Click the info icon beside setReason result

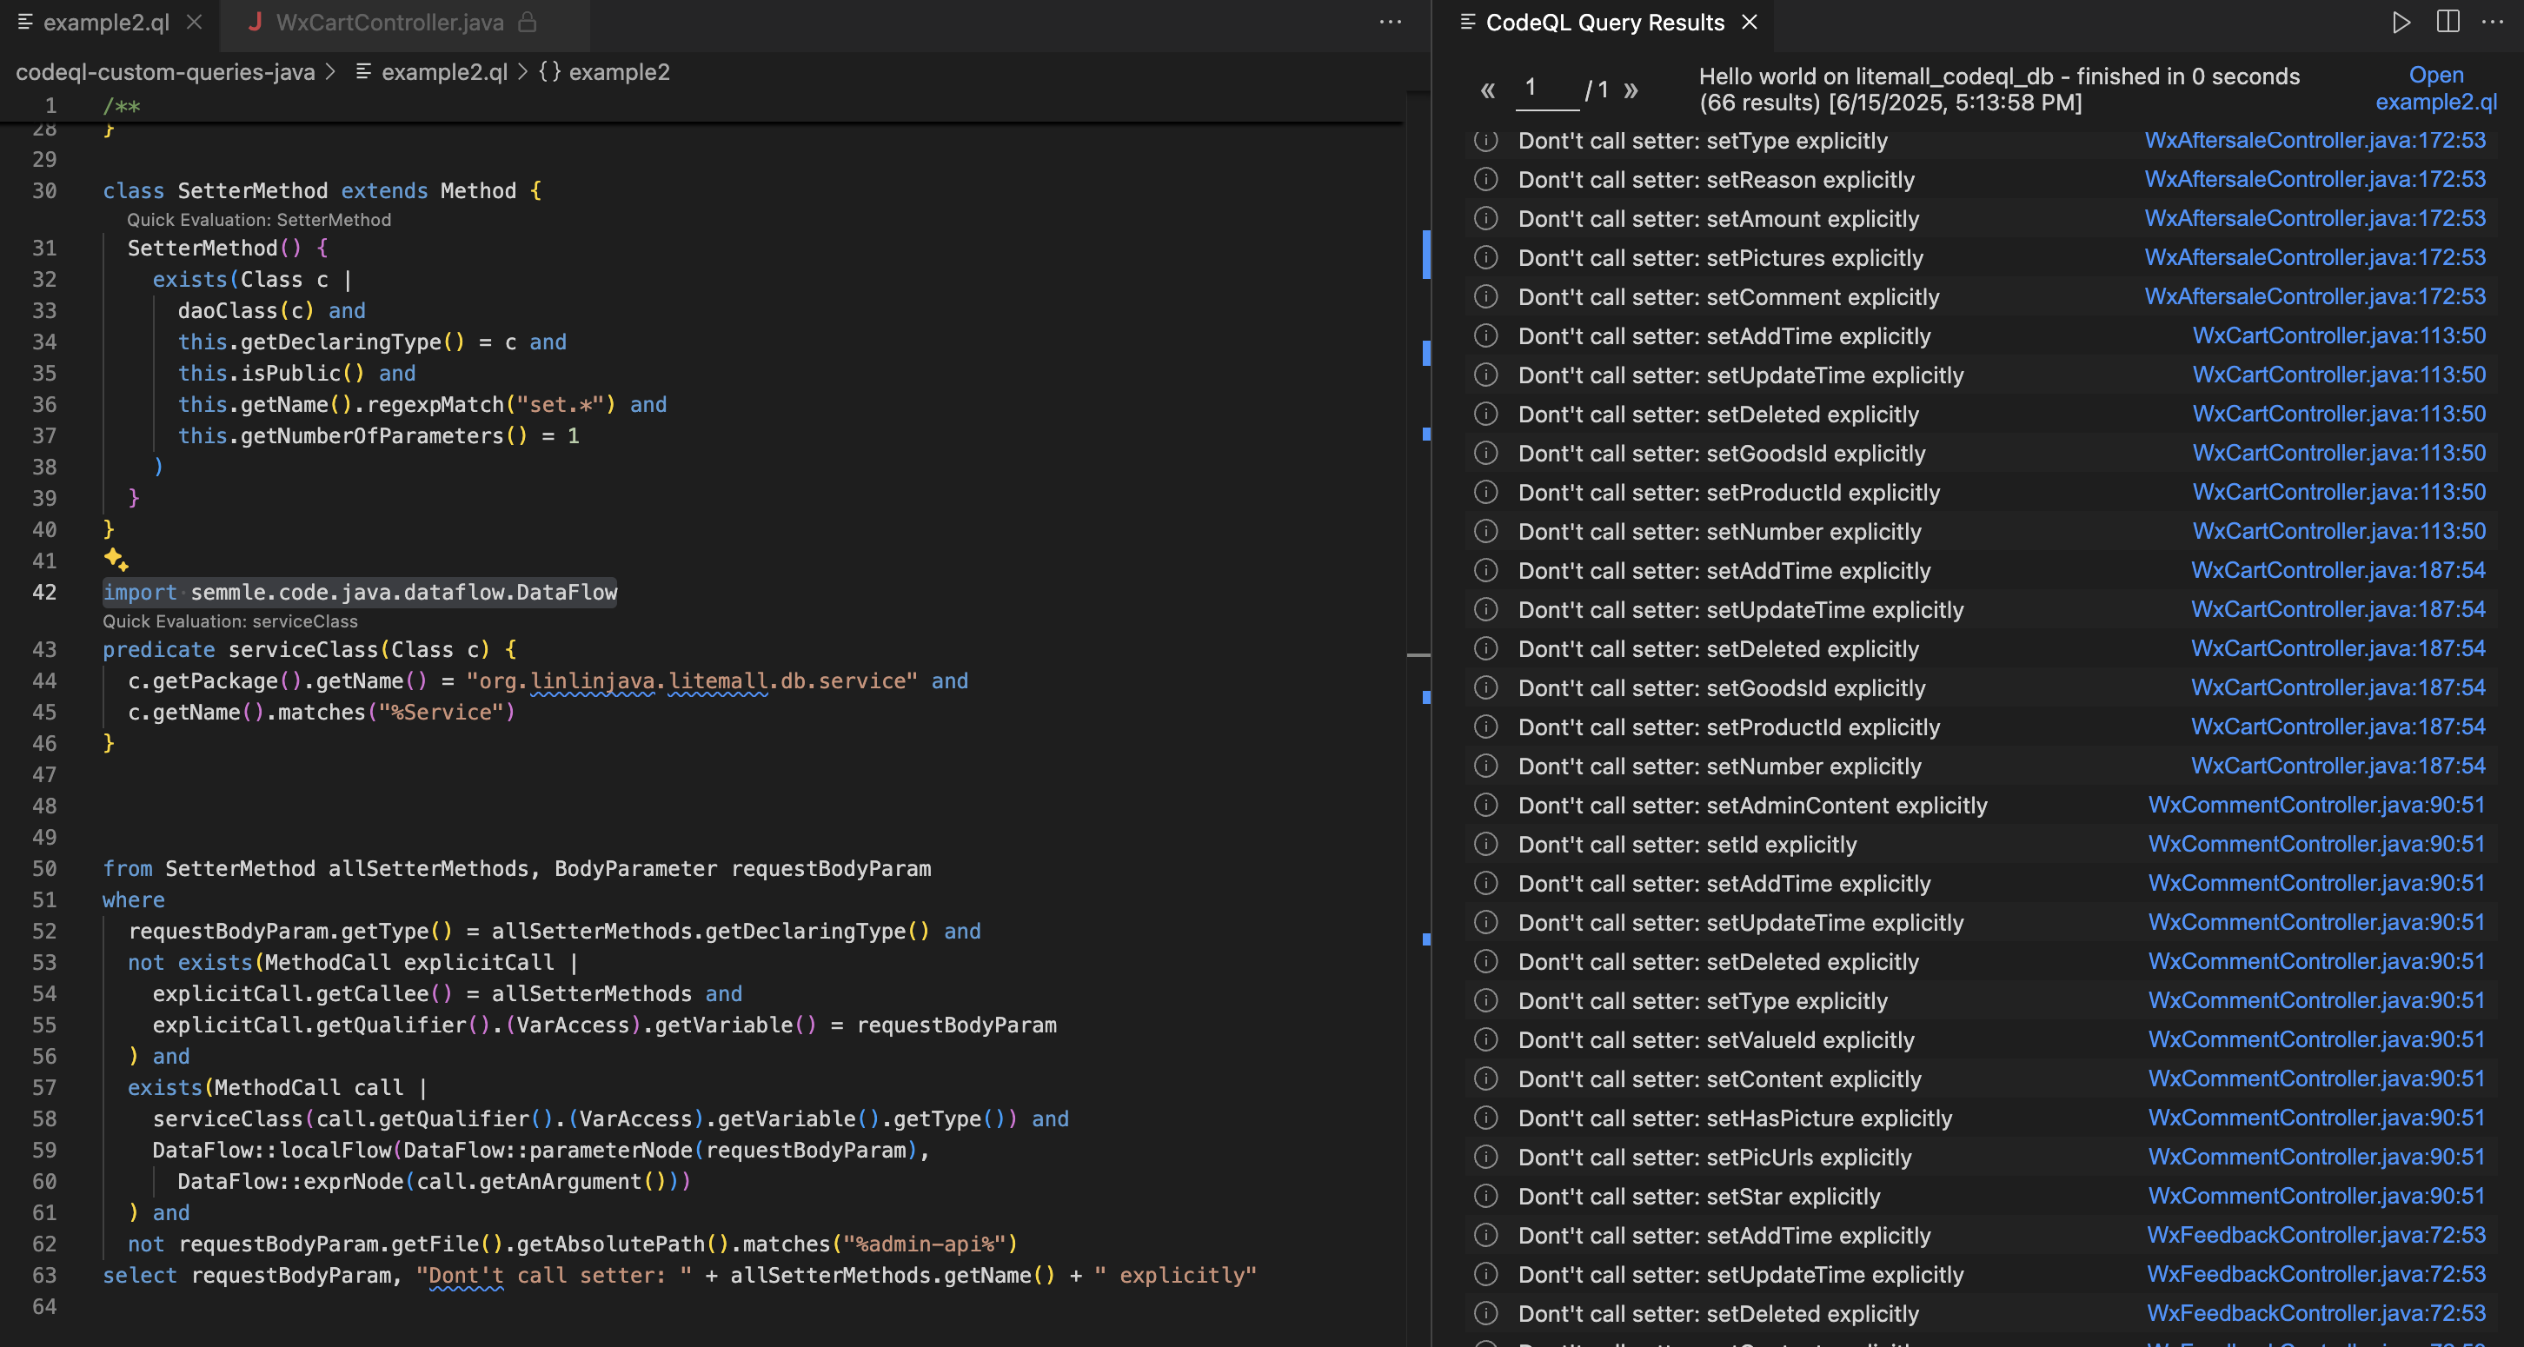[x=1485, y=179]
